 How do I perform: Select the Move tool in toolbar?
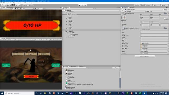5,5
